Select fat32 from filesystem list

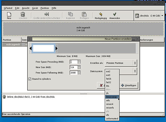click(112, 82)
